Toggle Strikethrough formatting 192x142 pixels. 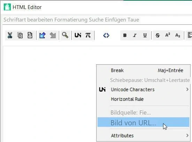click(x=158, y=35)
